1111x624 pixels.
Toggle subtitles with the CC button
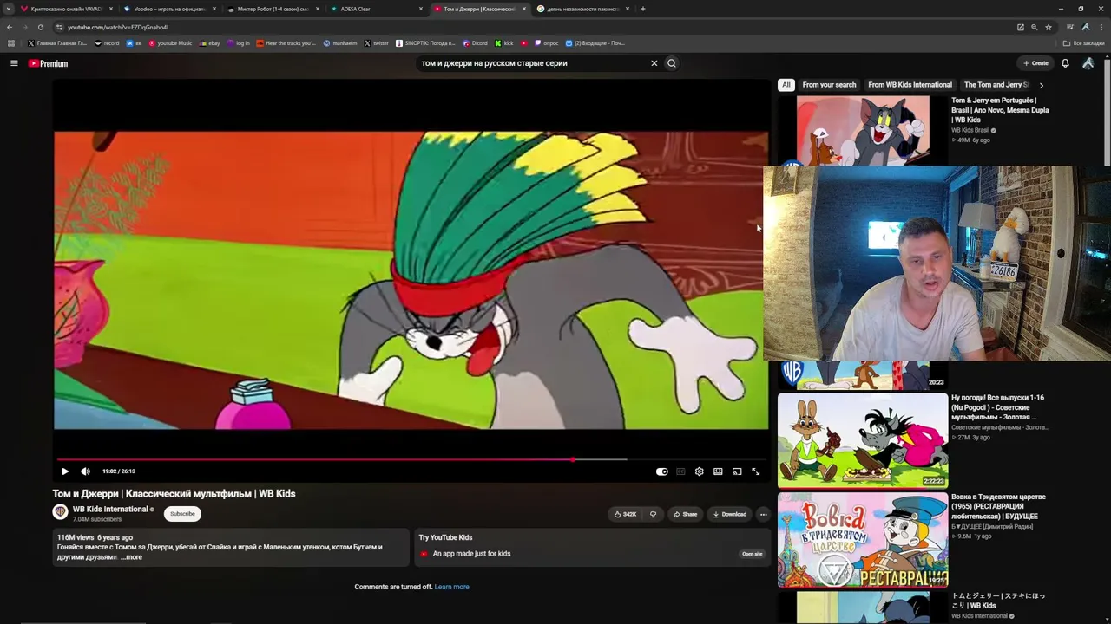pyautogui.click(x=680, y=471)
